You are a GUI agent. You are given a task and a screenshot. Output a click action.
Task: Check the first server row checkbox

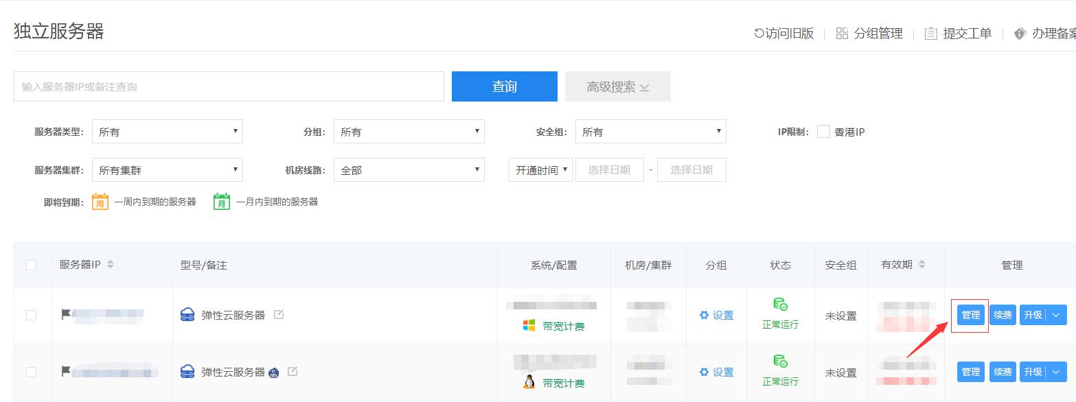31,315
